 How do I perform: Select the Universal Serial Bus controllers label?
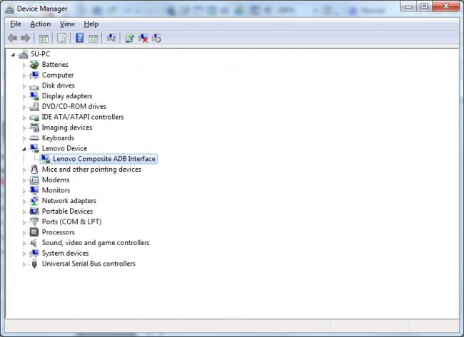point(89,264)
